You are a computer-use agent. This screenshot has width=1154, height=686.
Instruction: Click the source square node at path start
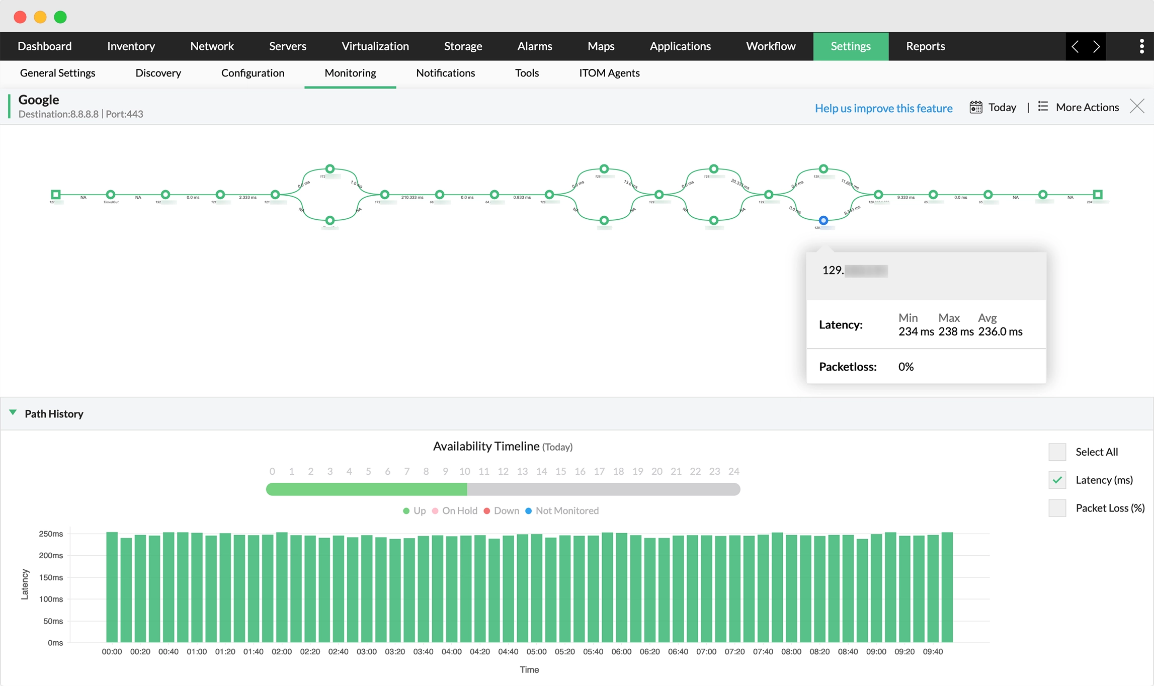point(56,194)
